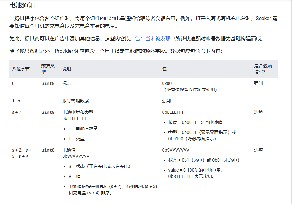
Task: Click the S = 状态（正在充电或未在充电）bullet
Action: pos(100,166)
